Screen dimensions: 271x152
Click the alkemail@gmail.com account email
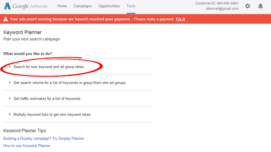[x=222, y=9]
